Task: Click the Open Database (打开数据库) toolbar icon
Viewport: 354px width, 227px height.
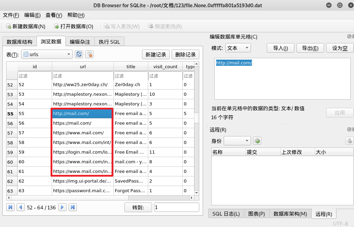Action: pos(57,26)
